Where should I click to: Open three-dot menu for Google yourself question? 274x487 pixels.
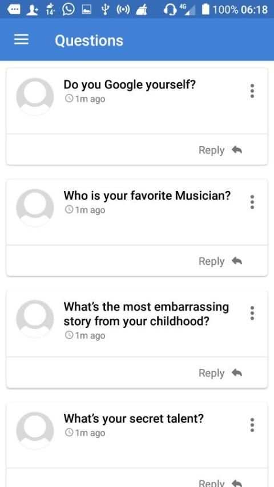(x=252, y=91)
